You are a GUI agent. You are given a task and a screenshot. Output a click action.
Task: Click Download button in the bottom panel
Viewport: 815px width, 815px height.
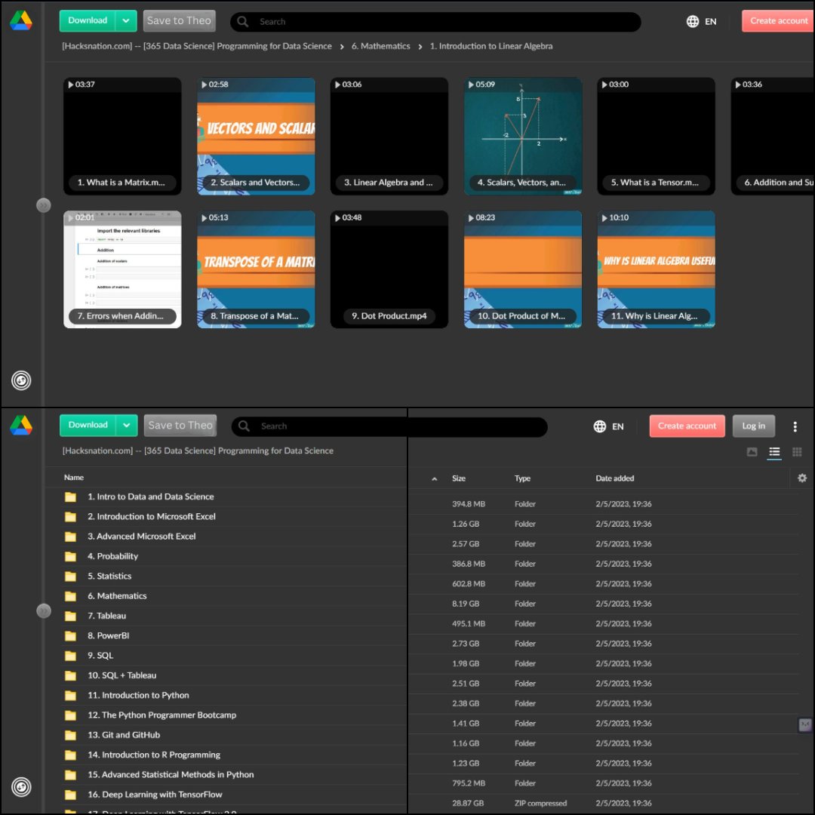(88, 425)
